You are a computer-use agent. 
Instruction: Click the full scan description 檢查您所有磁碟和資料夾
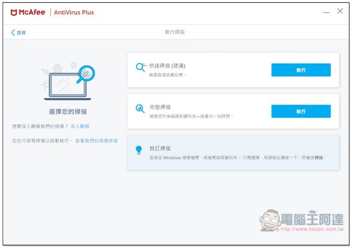[x=191, y=116]
